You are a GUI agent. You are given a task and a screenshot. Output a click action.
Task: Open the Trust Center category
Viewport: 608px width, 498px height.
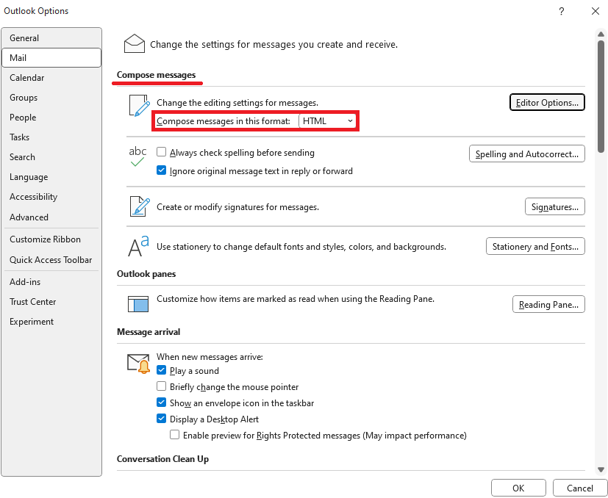tap(51, 301)
